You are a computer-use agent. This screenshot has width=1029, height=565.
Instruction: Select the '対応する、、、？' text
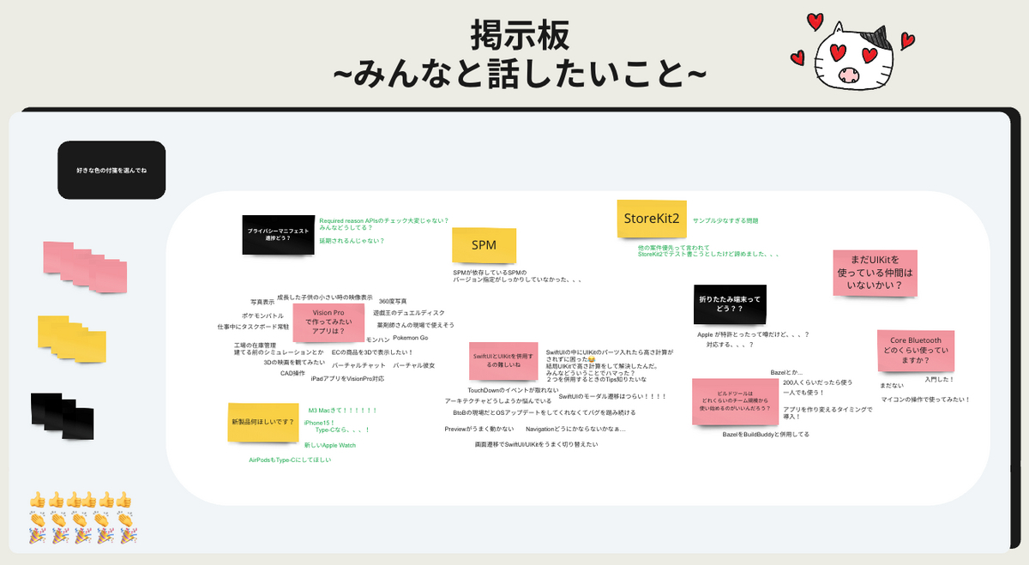click(730, 345)
